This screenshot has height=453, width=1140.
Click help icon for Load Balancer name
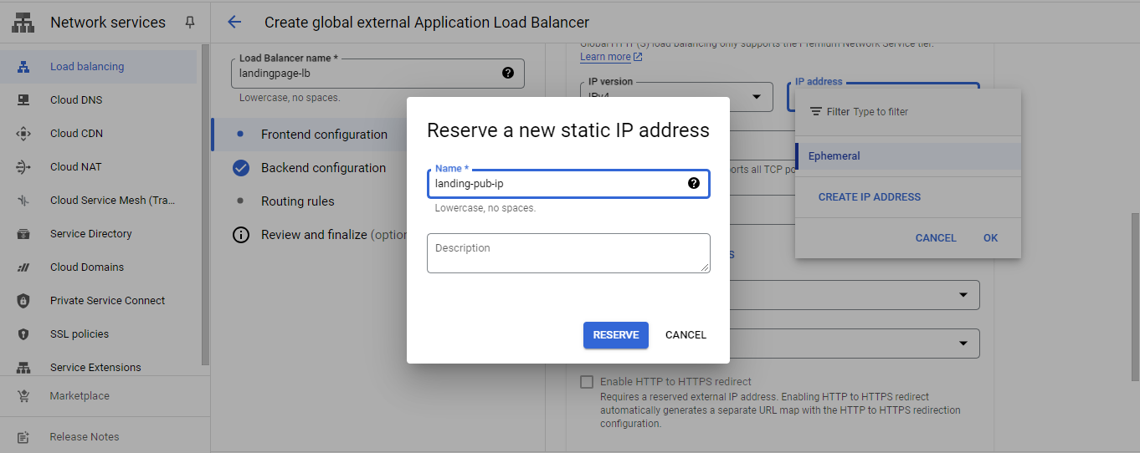click(507, 74)
